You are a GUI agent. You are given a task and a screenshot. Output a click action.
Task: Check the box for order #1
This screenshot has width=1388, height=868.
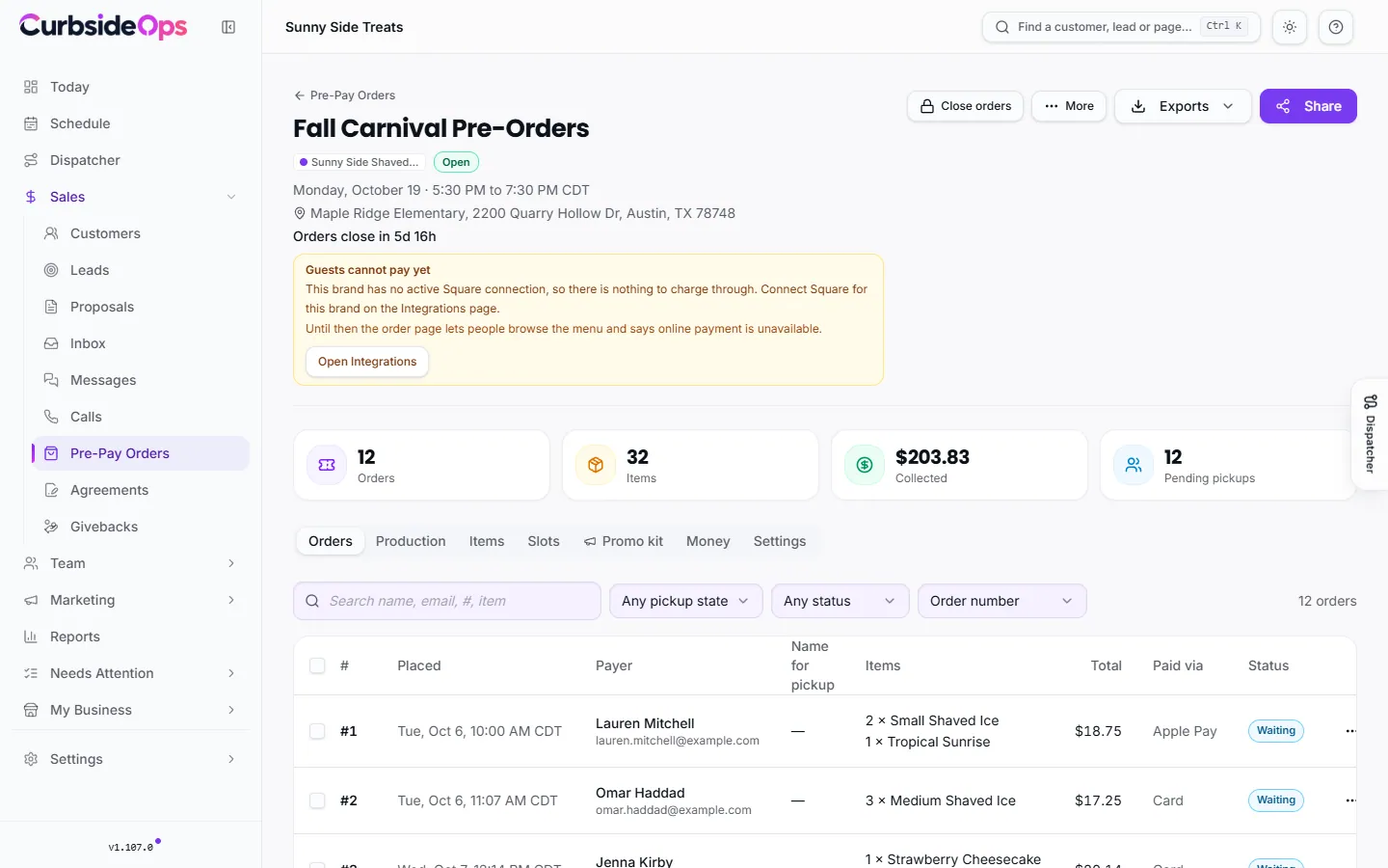317,731
